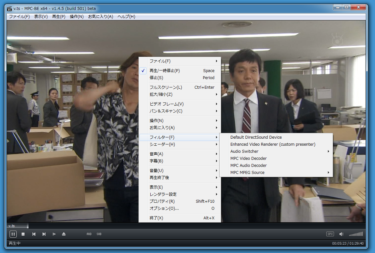Click the eject/open file icon
The height and width of the screenshot is (253, 375).
coord(64,234)
